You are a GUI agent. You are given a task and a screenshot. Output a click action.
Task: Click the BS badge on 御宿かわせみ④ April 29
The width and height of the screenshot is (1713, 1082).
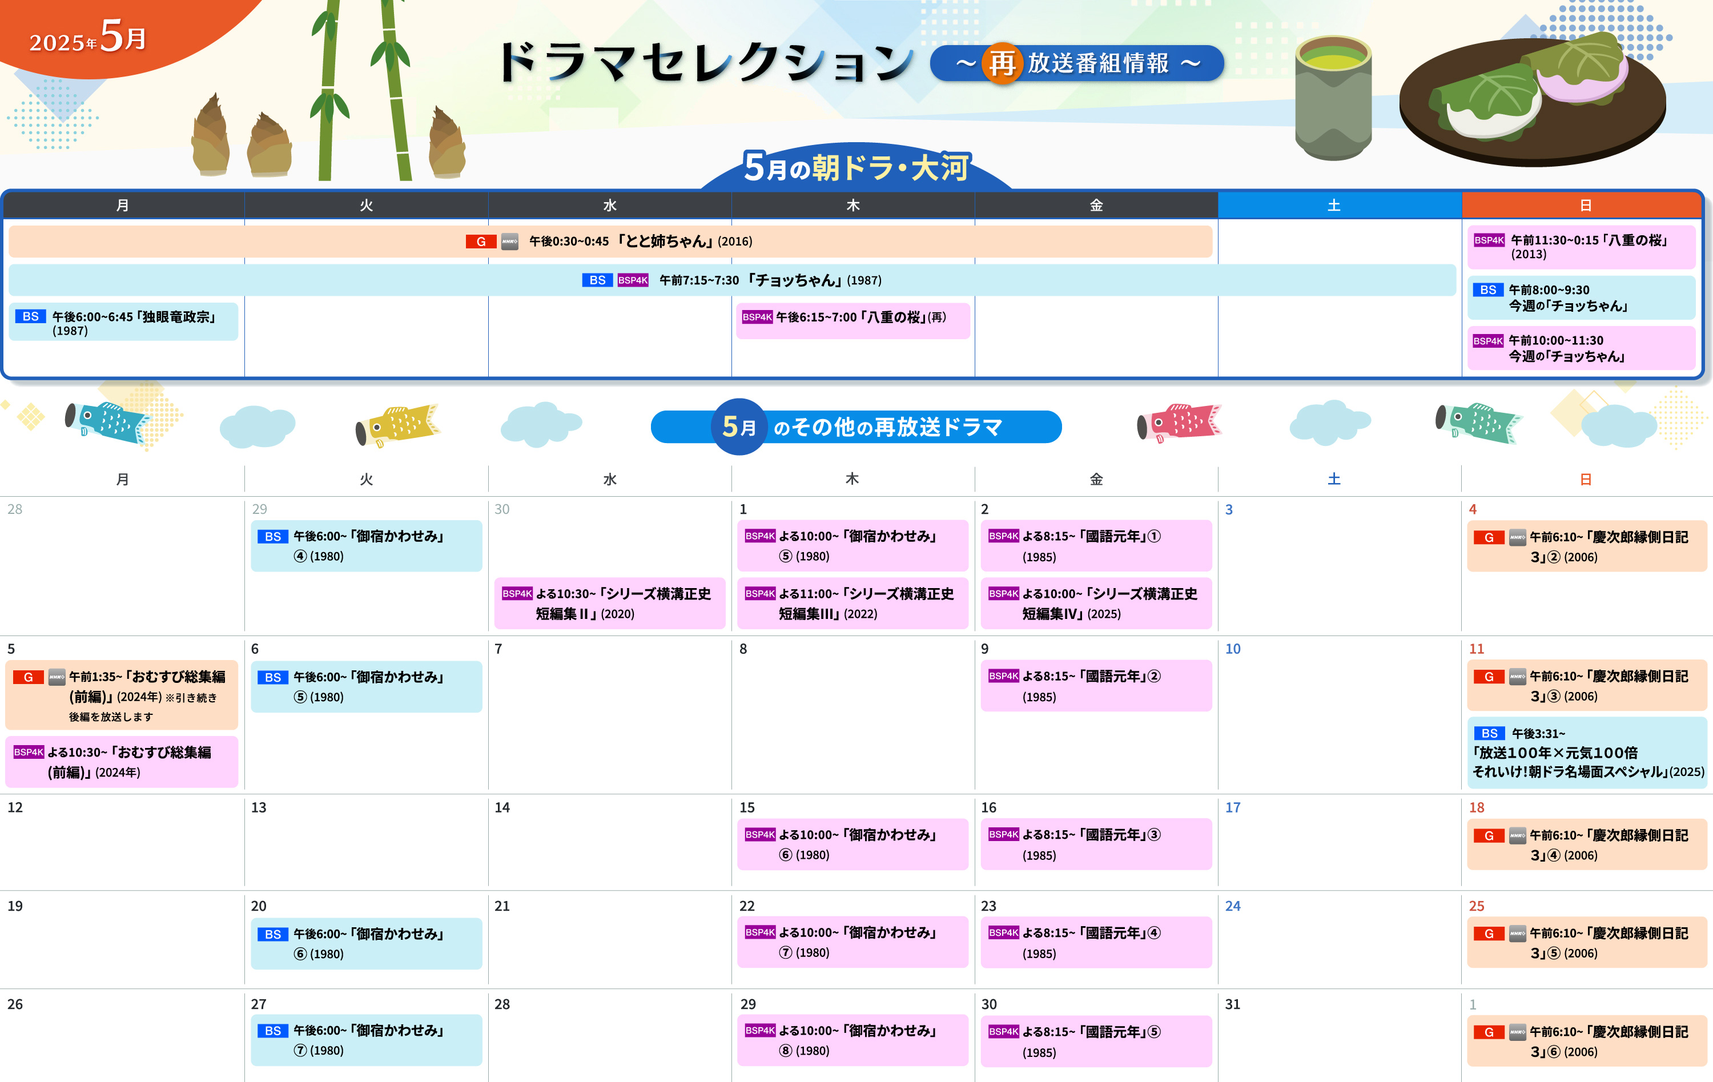[x=273, y=537]
